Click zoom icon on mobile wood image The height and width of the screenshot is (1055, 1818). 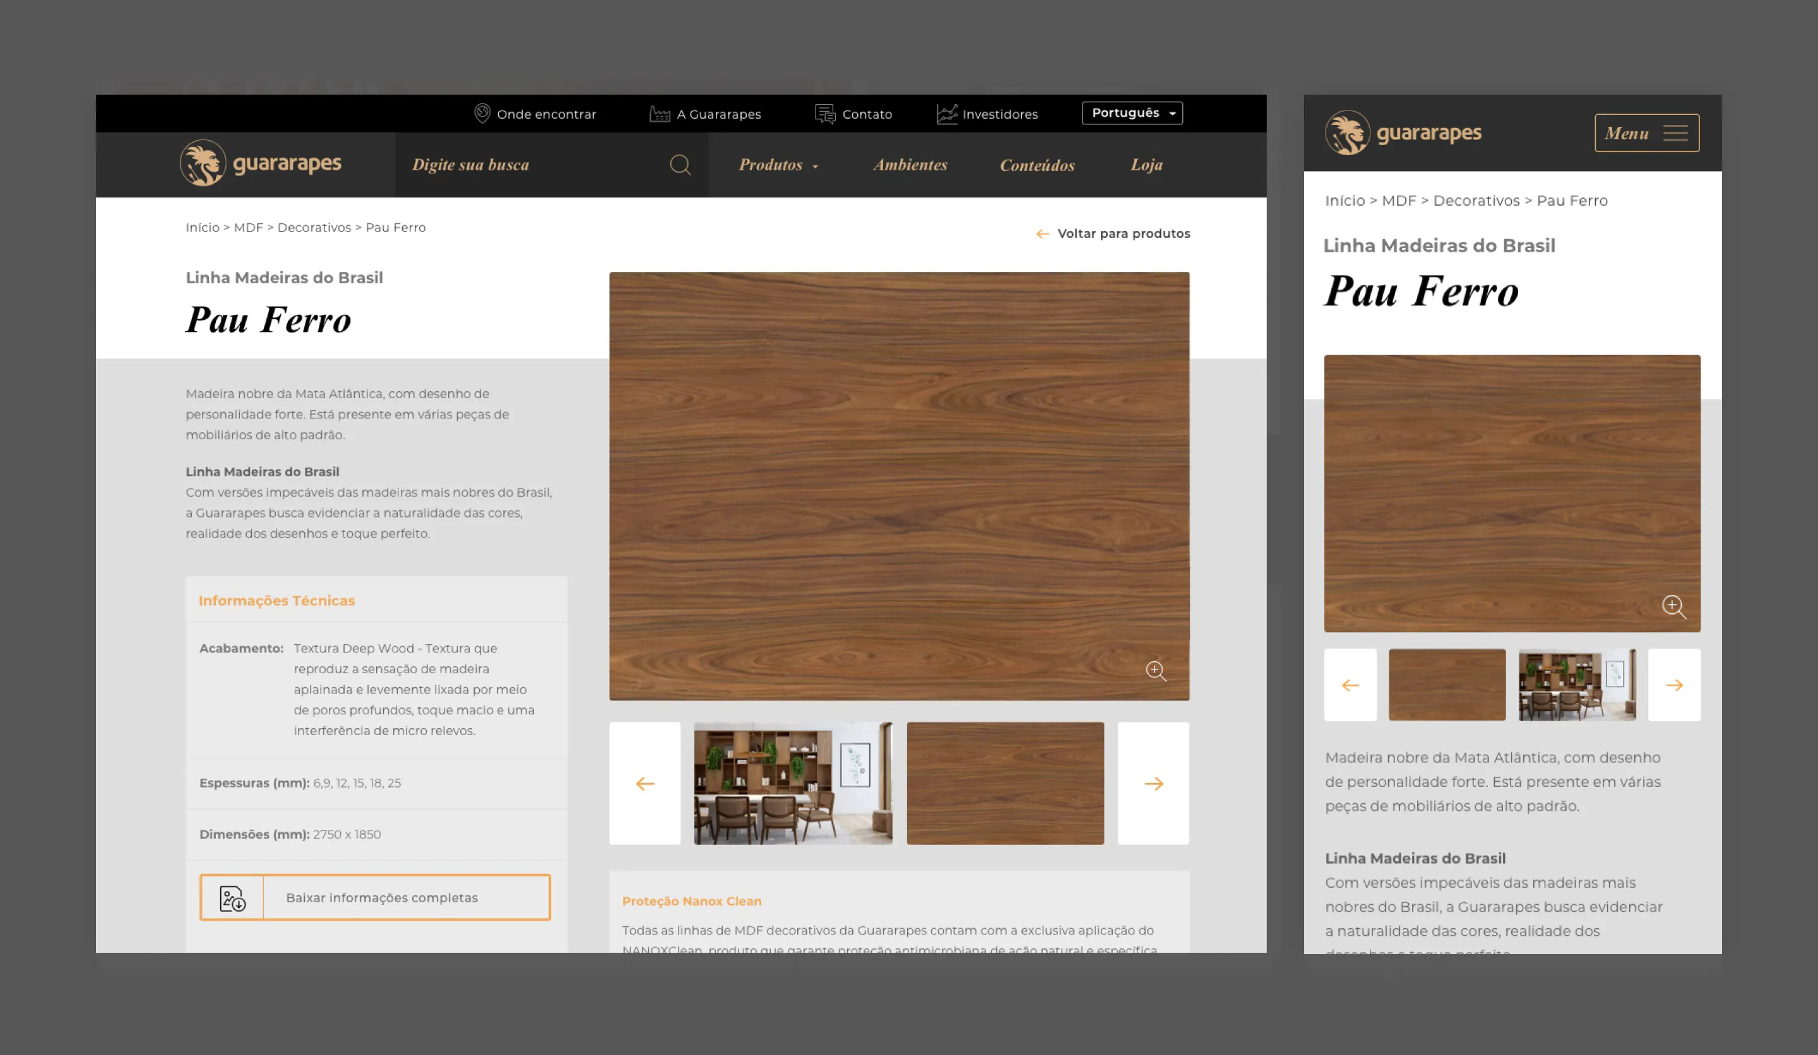point(1673,606)
